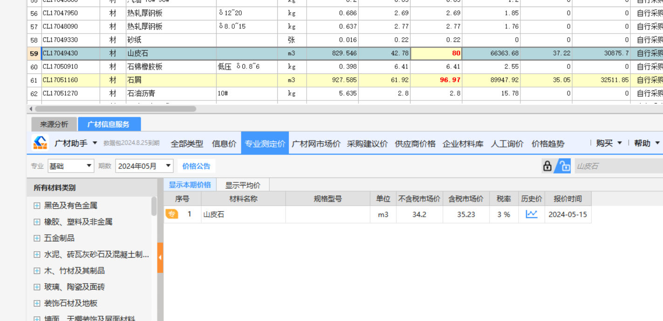Toggle the blue unlock icon
The height and width of the screenshot is (321, 663).
click(563, 166)
